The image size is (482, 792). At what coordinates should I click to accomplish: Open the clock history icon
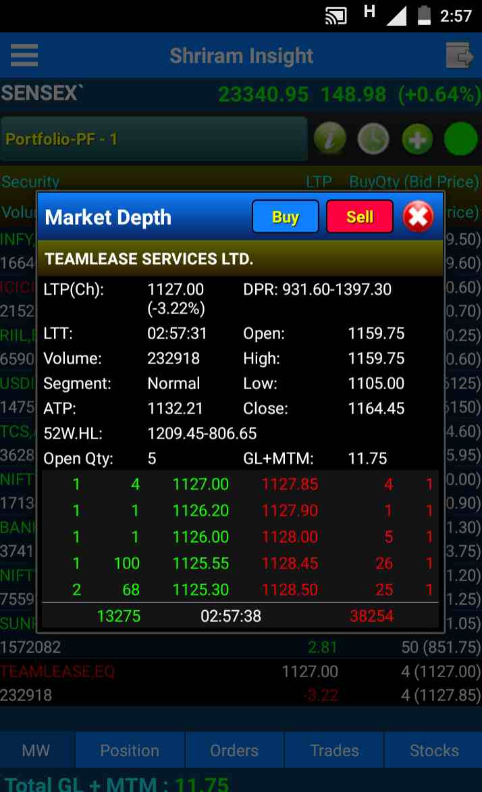373,139
